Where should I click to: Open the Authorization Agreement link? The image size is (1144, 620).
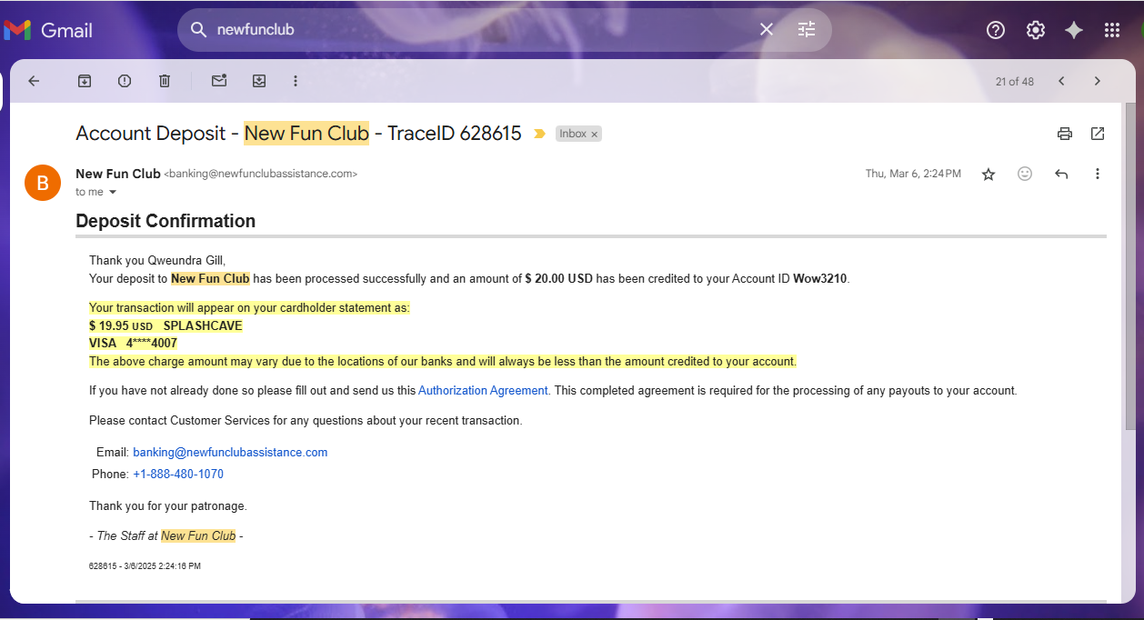(483, 391)
